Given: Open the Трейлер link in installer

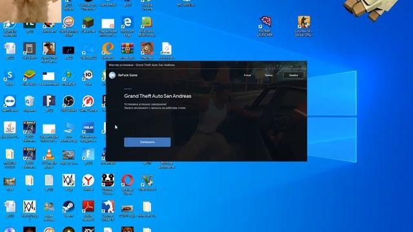Looking at the screenshot, I should [x=268, y=75].
